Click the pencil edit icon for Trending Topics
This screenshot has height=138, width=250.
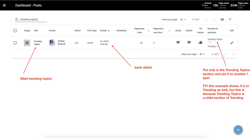point(232,43)
